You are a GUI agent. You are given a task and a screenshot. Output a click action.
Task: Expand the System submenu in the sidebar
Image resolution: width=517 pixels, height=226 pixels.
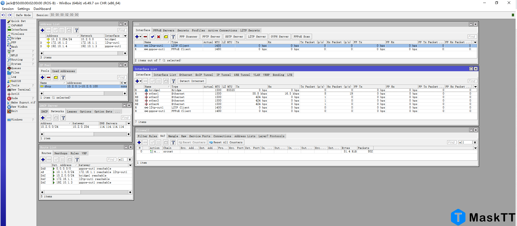(x=33, y=64)
